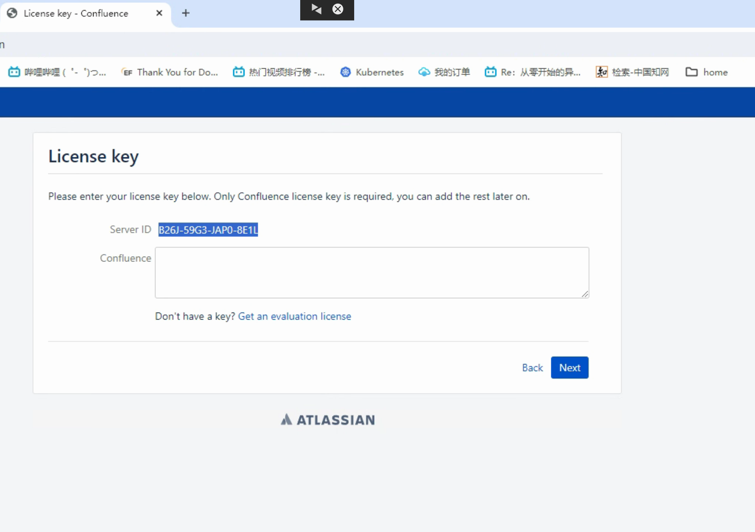Open the home bookmarks folder

[x=707, y=72]
